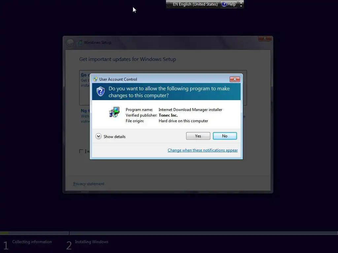Click the User Account Control title shield icon
The height and width of the screenshot is (253, 338).
tap(95, 79)
